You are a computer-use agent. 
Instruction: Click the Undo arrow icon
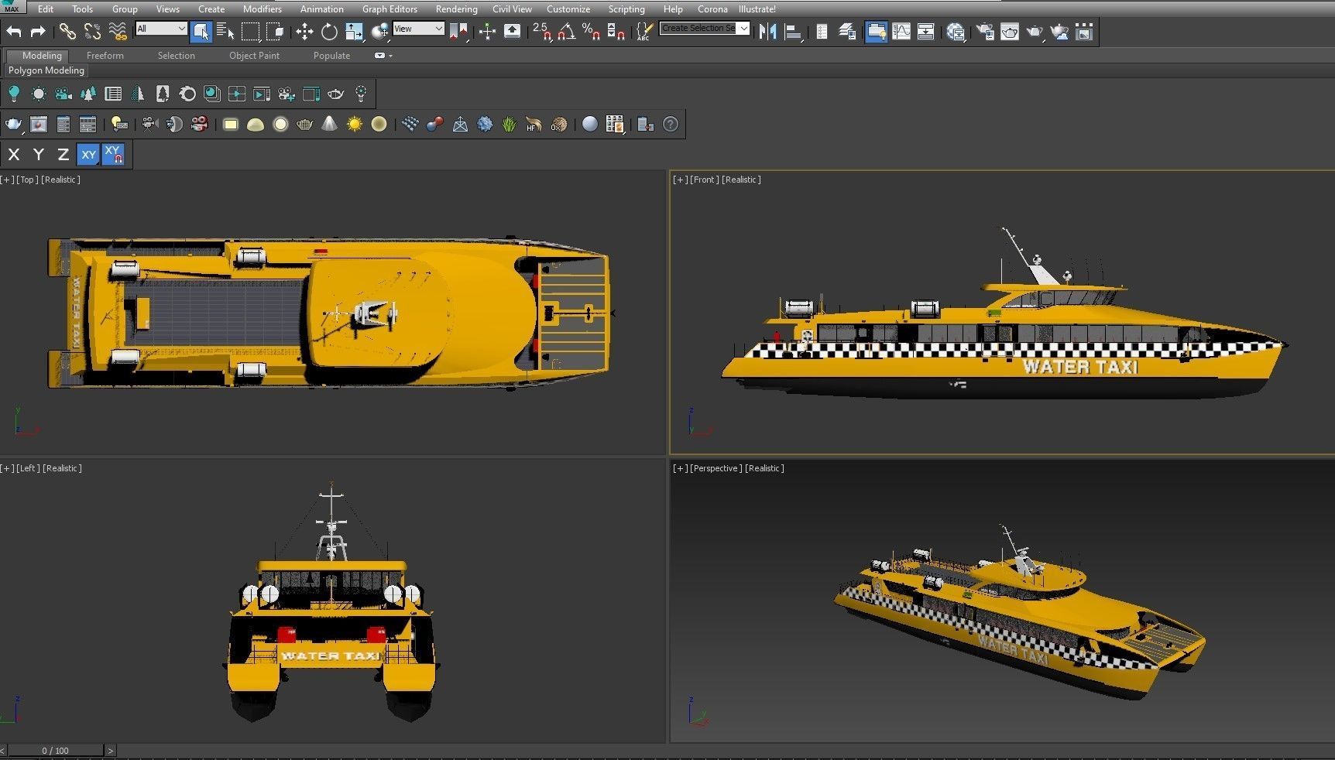[x=14, y=32]
